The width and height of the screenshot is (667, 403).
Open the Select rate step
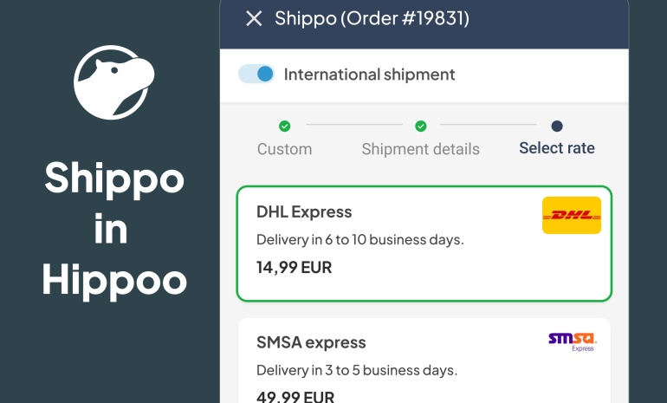(557, 148)
